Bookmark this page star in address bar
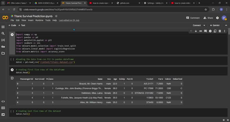The width and height of the screenshot is (230, 122). 206,9
